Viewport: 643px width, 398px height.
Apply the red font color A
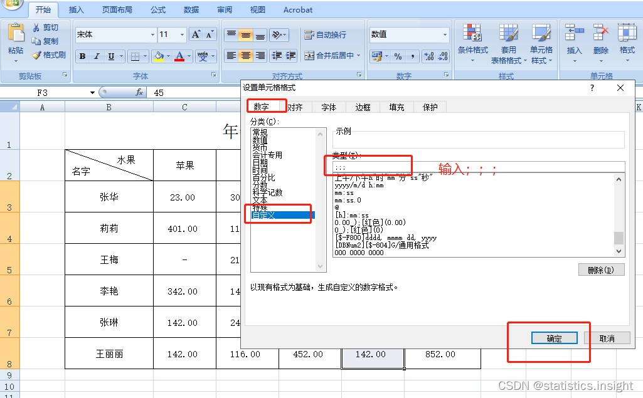tap(179, 56)
